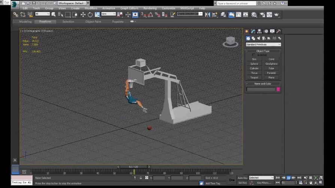The height and width of the screenshot is (188, 335).
Task: Toggle the Angle Snap button
Action: 150,15
